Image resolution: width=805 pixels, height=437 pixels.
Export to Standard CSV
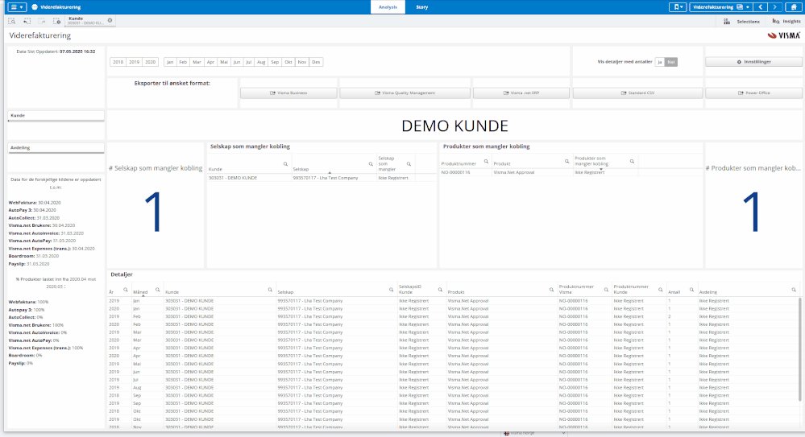pyautogui.click(x=637, y=93)
